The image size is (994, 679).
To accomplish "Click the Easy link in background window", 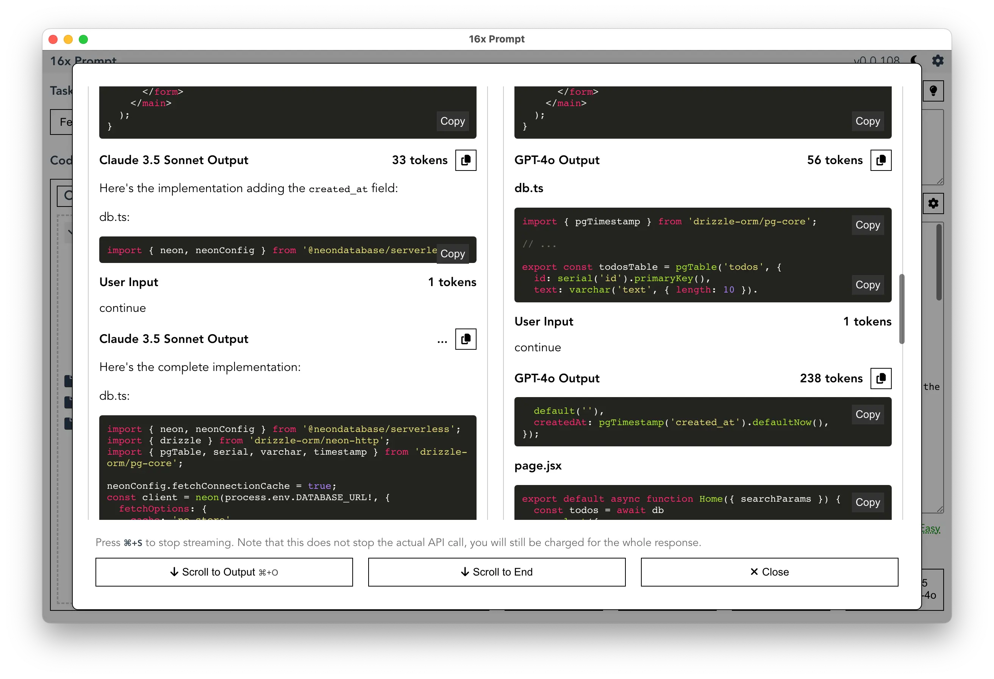I will pos(931,529).
